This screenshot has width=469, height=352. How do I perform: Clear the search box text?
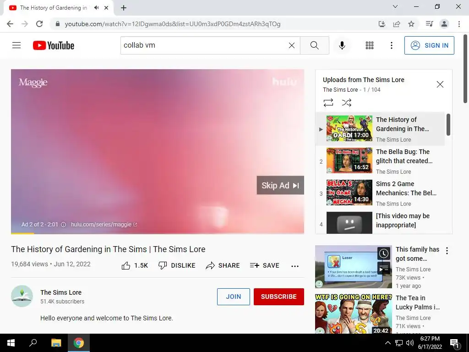pos(292,45)
